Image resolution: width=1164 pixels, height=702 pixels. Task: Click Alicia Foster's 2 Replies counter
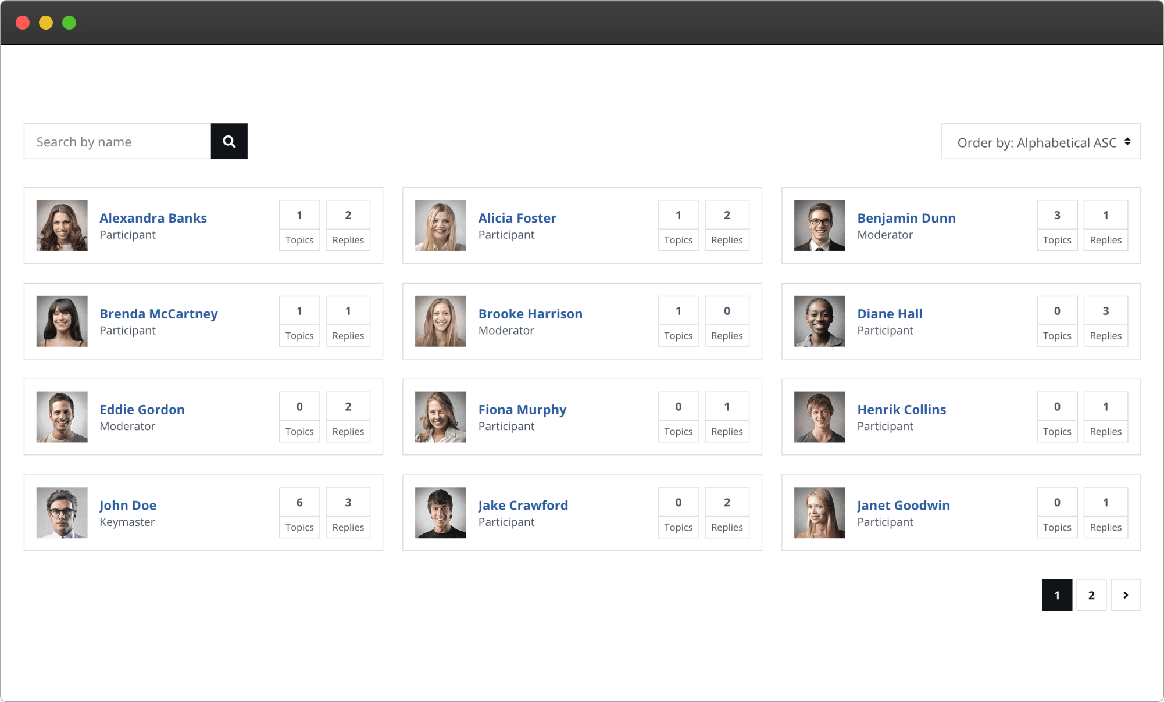point(727,225)
